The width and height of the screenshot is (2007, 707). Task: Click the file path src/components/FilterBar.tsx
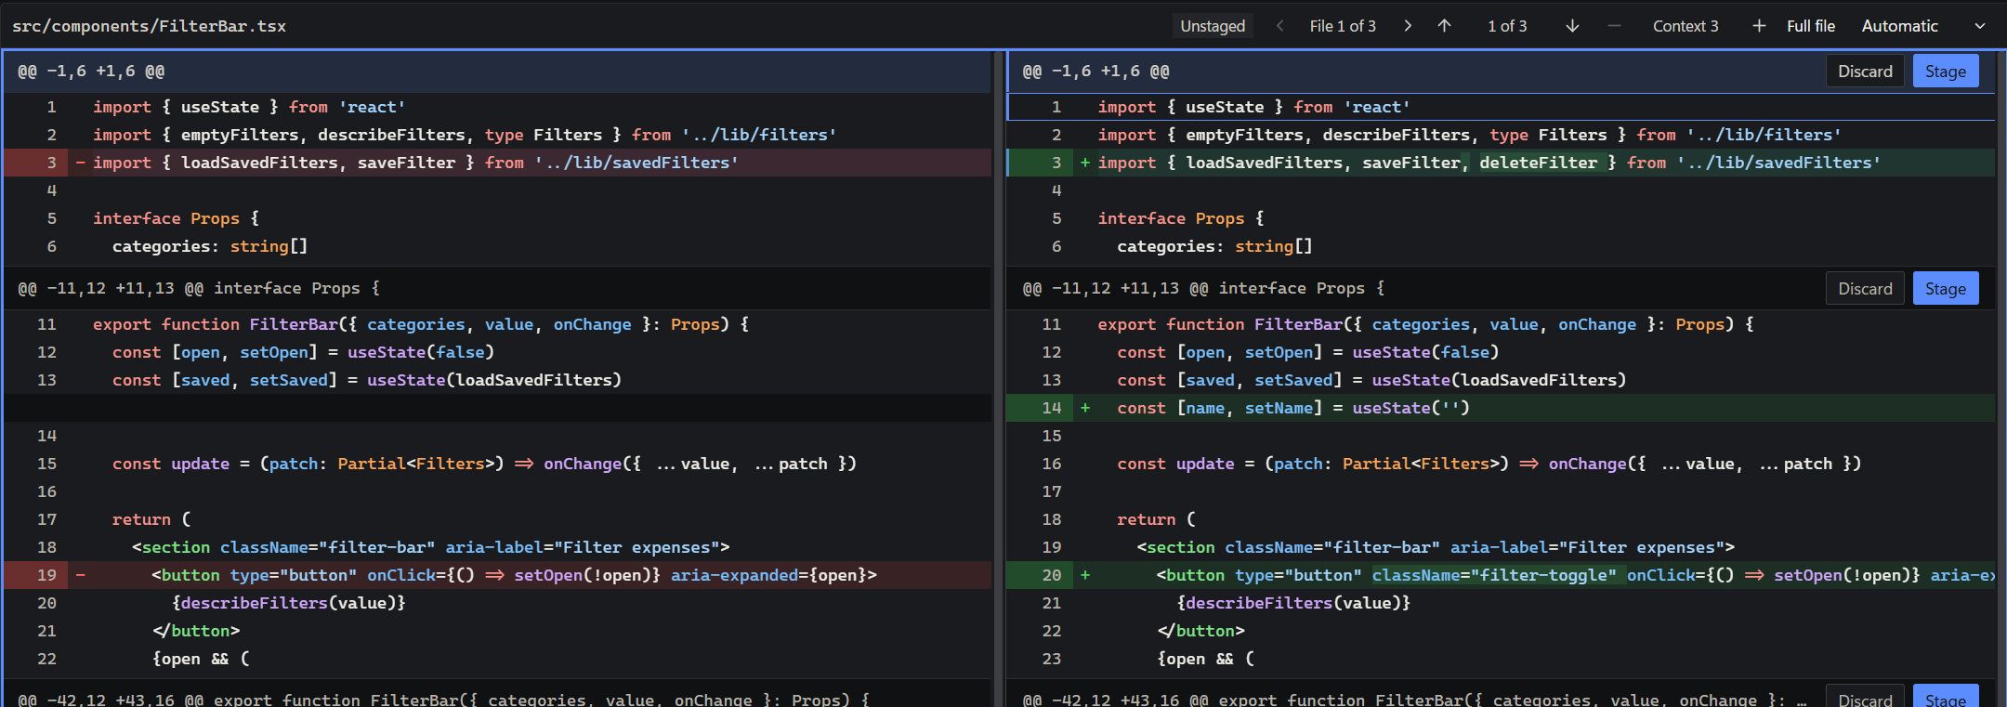149,26
